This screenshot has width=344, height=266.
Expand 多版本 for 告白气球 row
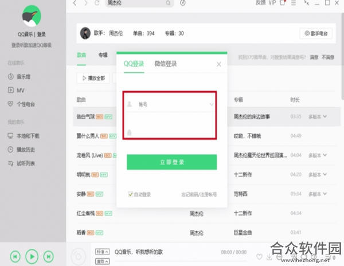[318, 117]
